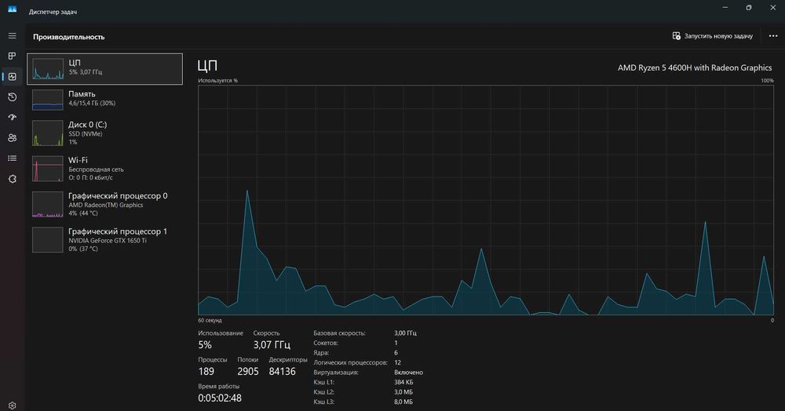
Task: Select Графический процессор 0 AMD Radeon item
Action: point(104,204)
